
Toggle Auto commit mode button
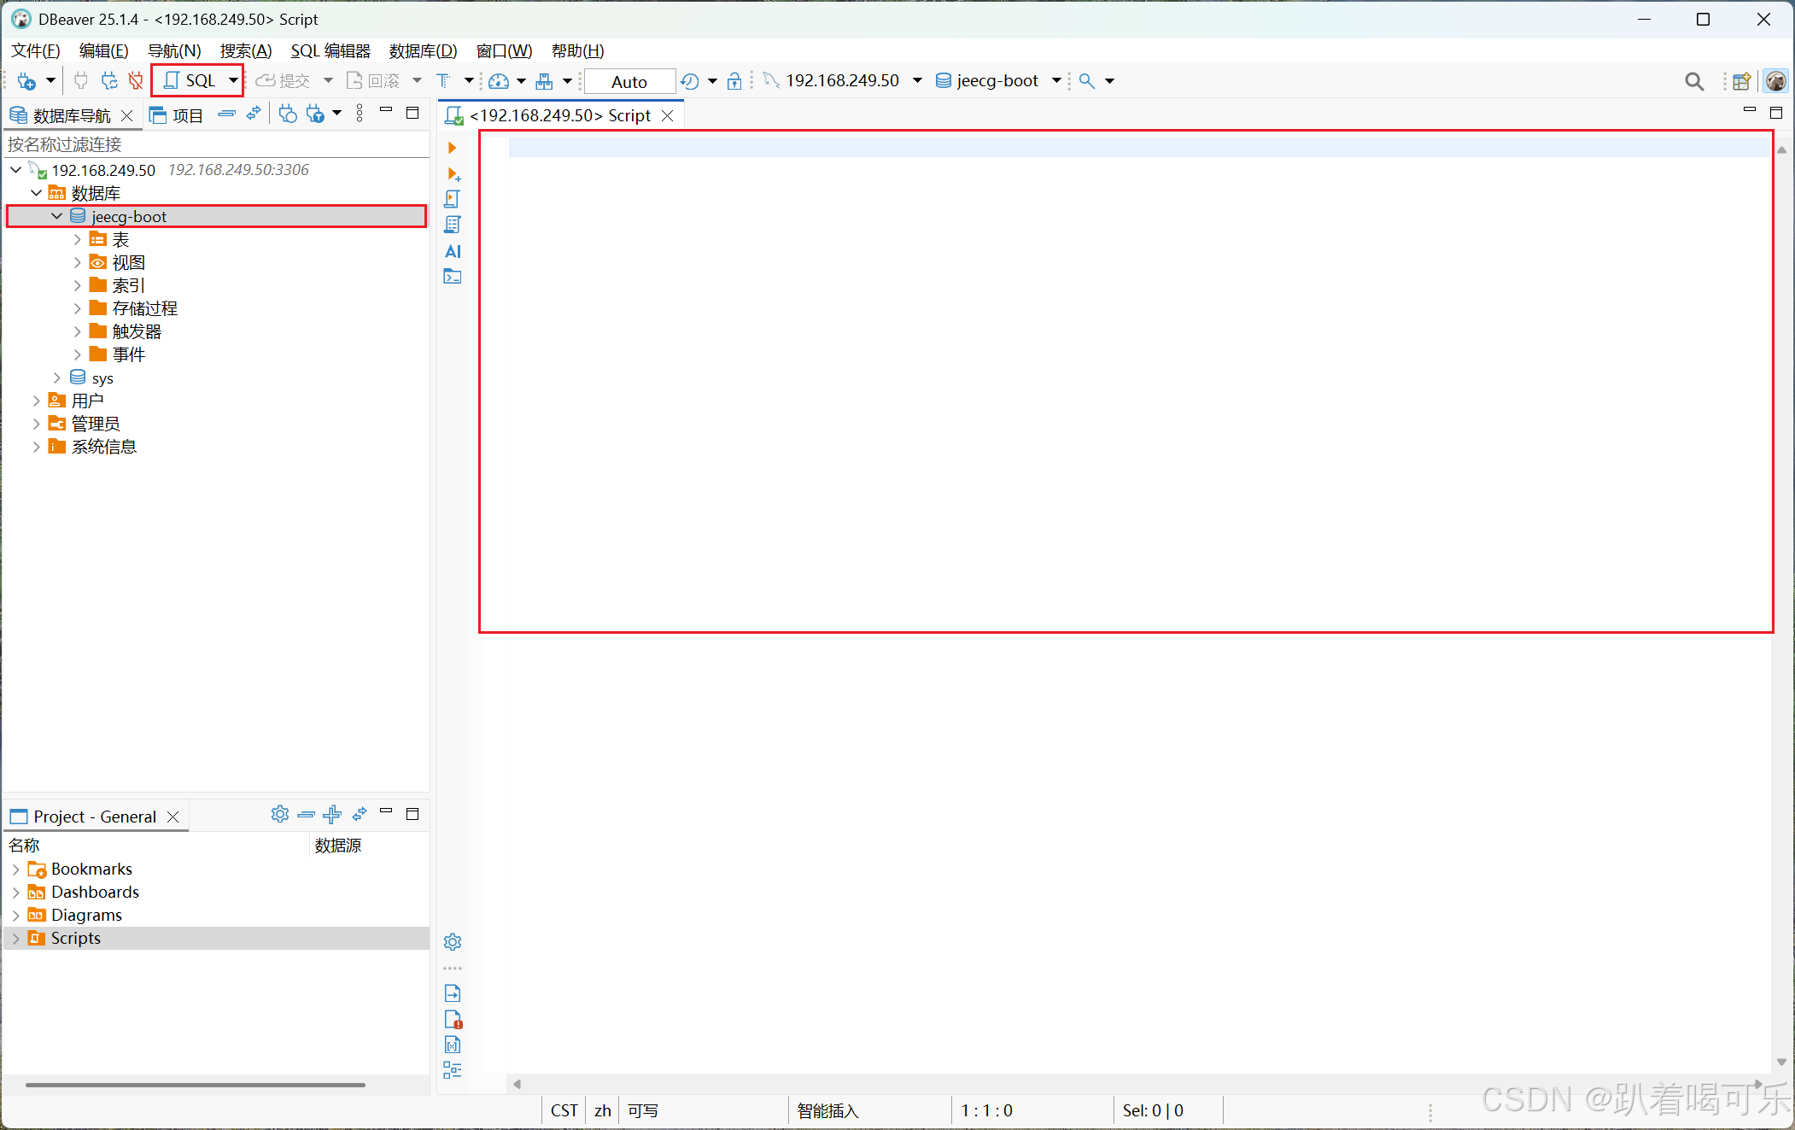click(629, 81)
